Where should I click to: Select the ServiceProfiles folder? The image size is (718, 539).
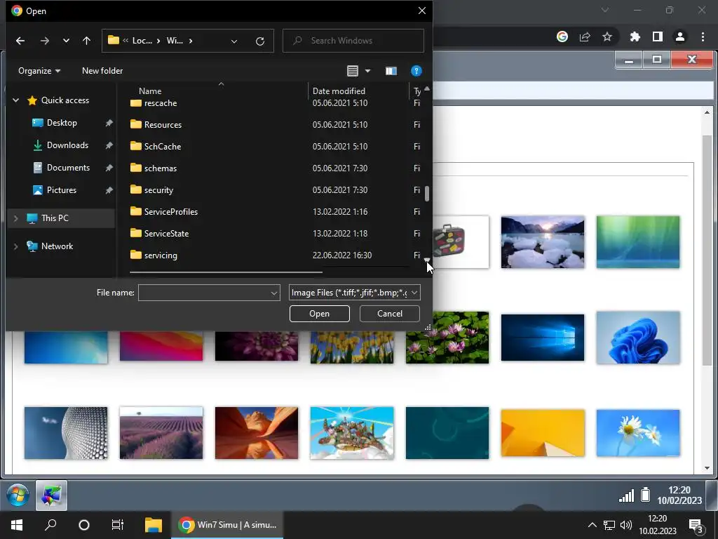point(171,212)
